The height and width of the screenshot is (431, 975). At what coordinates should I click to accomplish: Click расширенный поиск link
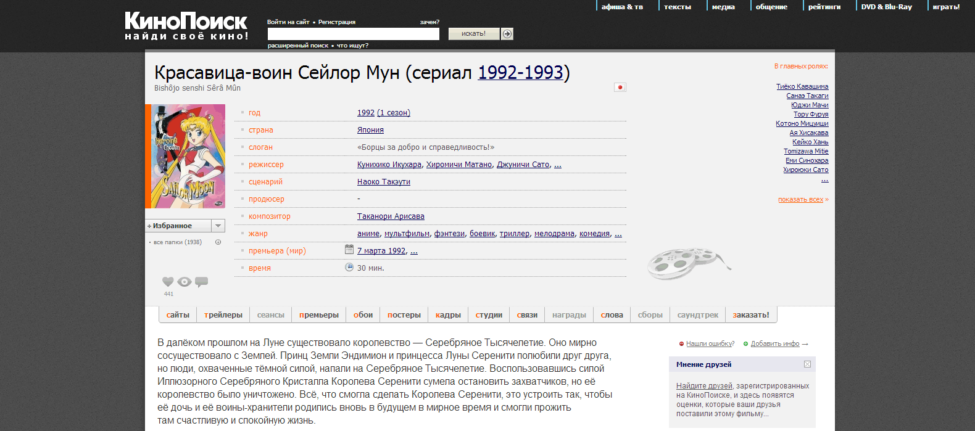[x=298, y=46]
